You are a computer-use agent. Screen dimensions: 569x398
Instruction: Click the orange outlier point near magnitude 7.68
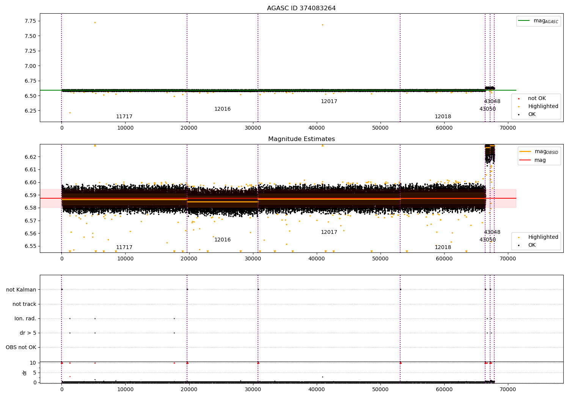(x=322, y=25)
